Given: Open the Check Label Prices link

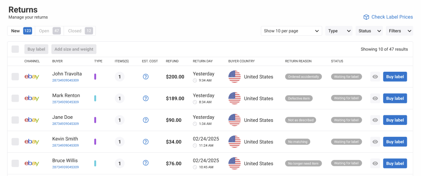Looking at the screenshot, I should pyautogui.click(x=392, y=17).
